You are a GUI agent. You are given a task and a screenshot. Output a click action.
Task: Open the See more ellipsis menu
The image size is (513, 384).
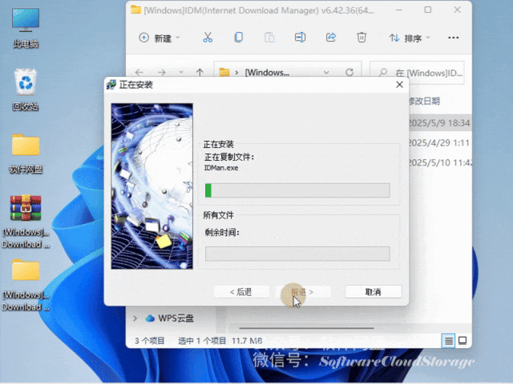pos(453,38)
